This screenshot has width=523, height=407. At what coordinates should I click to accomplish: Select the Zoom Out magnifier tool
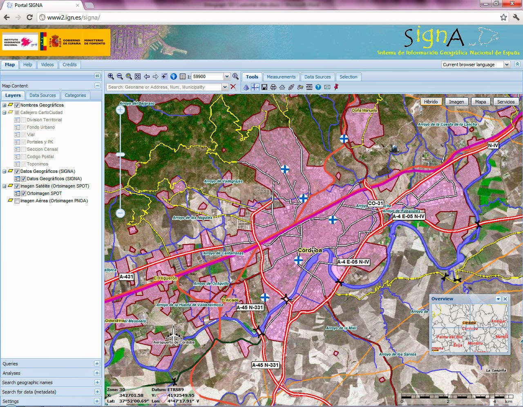coord(119,76)
